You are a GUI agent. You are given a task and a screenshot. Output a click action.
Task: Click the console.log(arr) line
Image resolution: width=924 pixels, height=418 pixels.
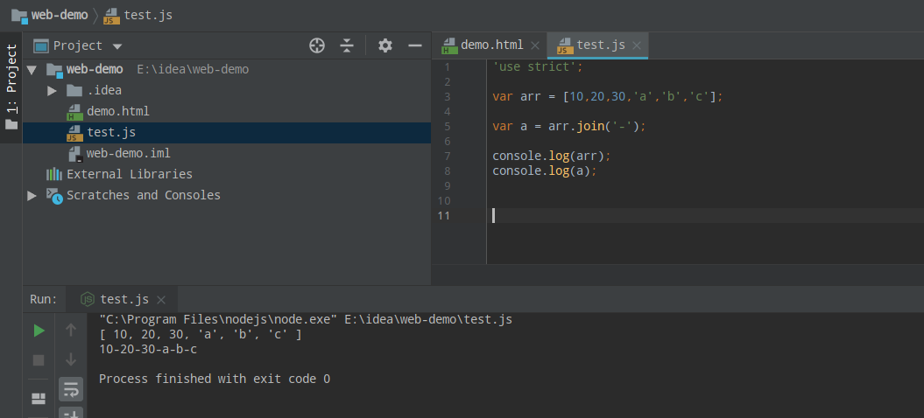pos(552,156)
